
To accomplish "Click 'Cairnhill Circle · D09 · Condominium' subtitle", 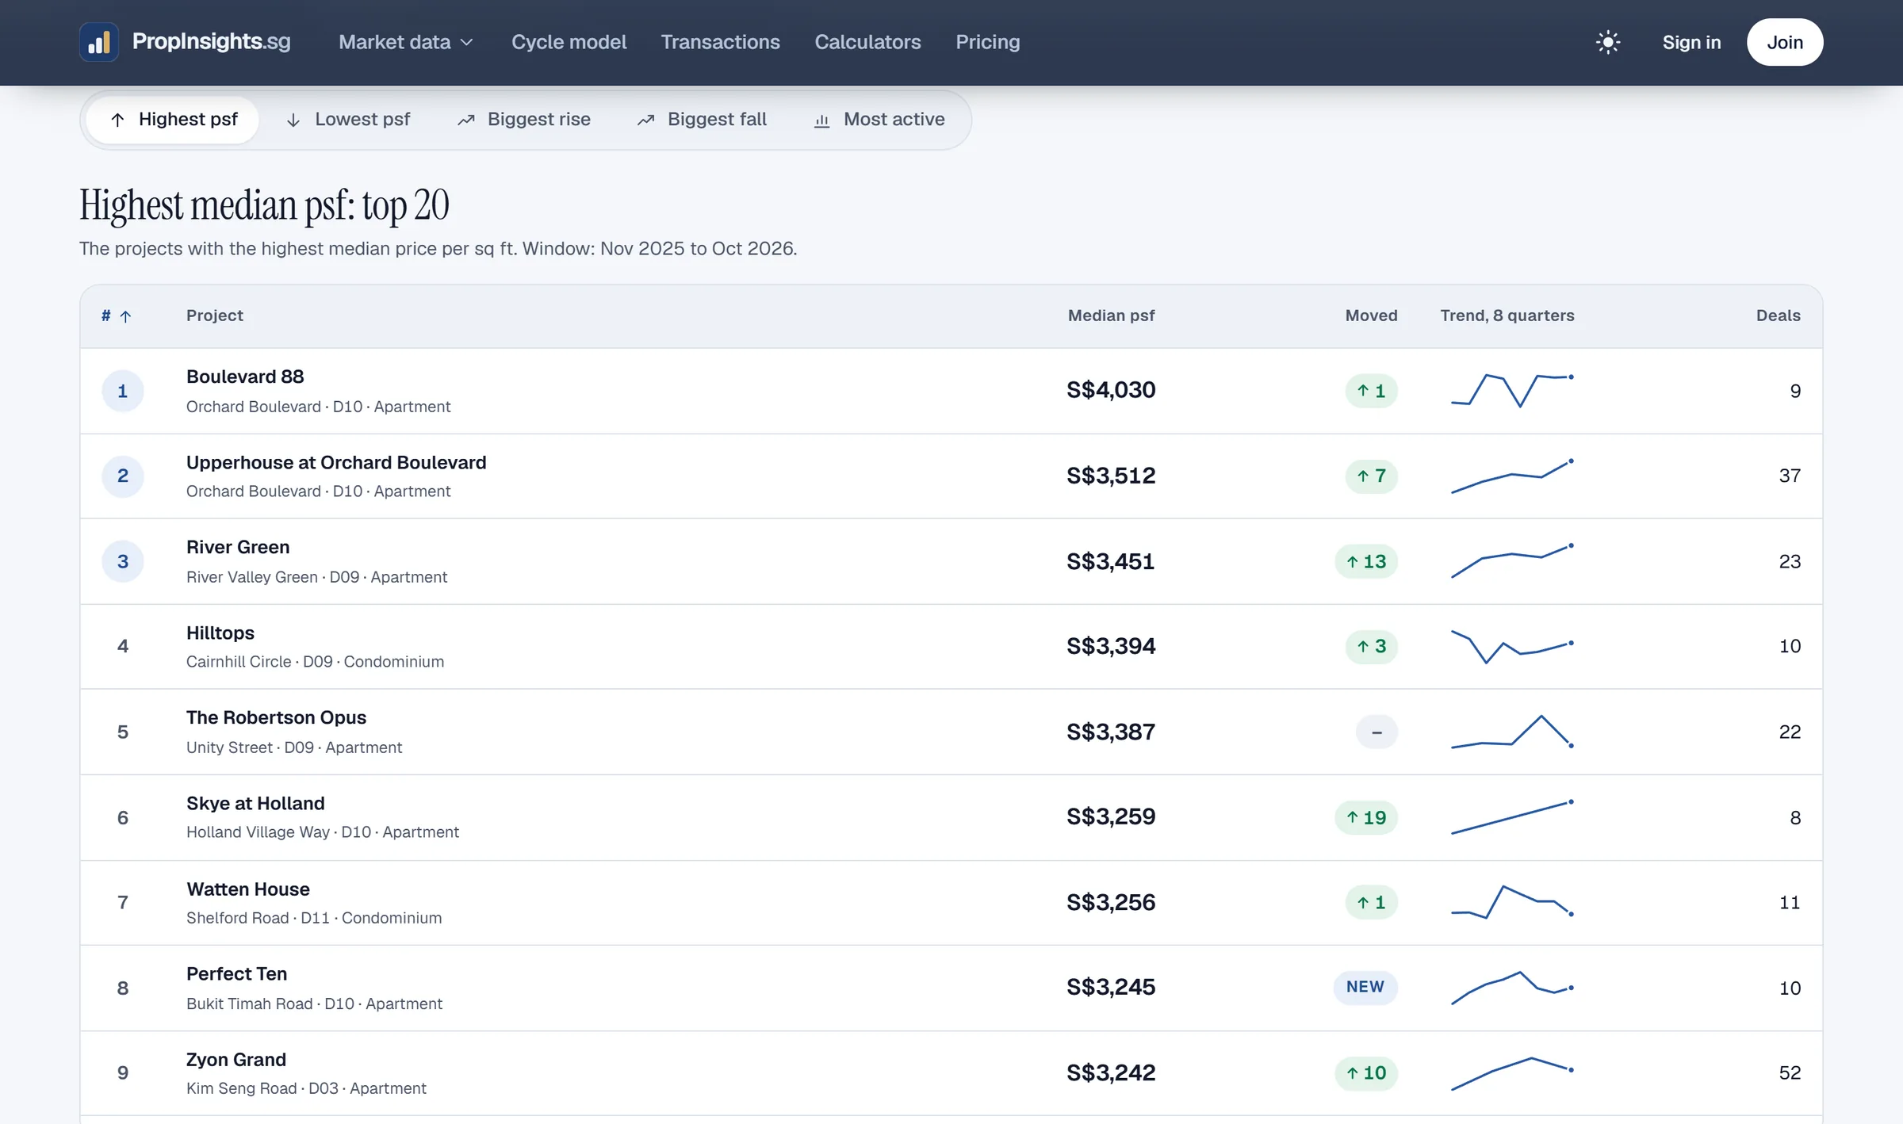I will [x=315, y=662].
